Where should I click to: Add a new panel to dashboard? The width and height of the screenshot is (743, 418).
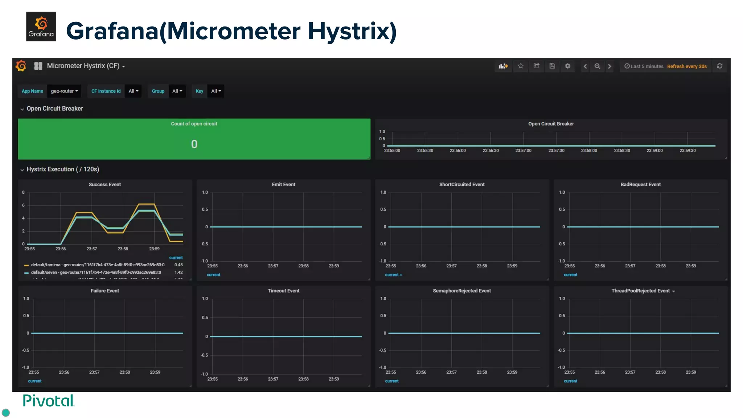(x=503, y=66)
